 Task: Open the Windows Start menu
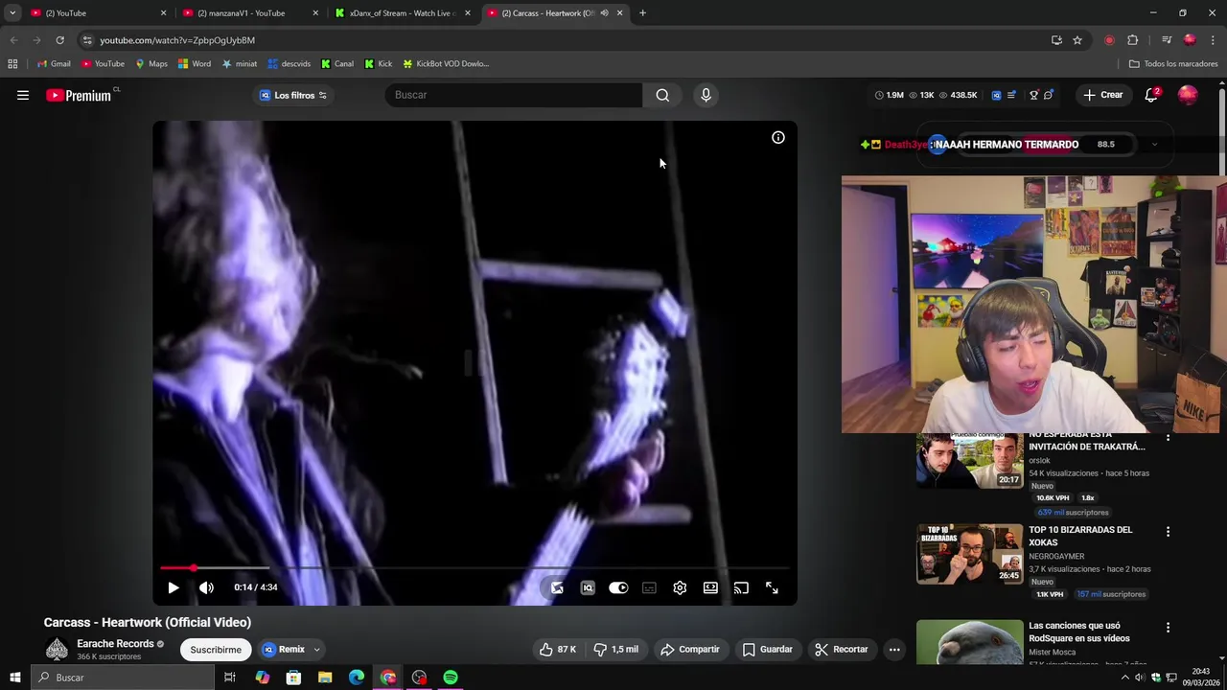[14, 678]
